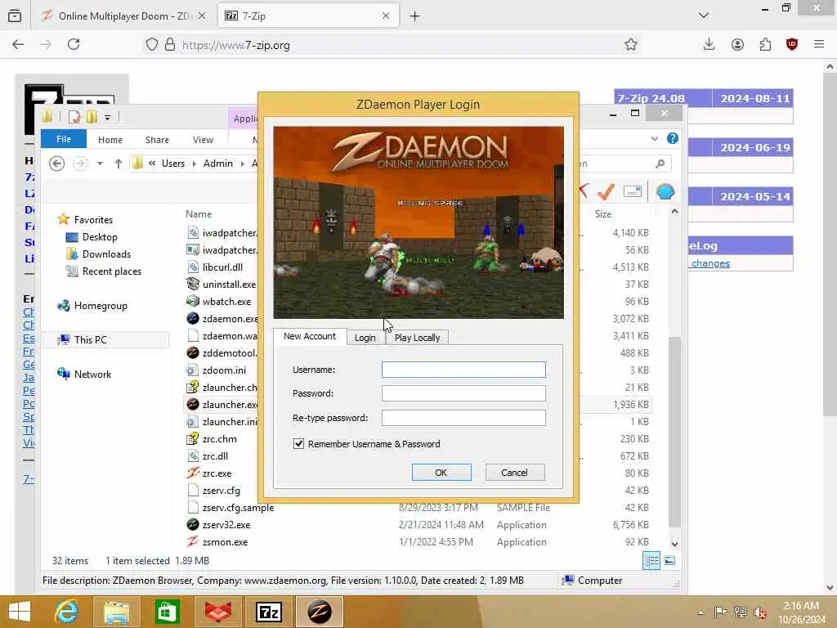Select the zserv.cfg.sample file
Image resolution: width=837 pixels, height=628 pixels.
tap(238, 508)
